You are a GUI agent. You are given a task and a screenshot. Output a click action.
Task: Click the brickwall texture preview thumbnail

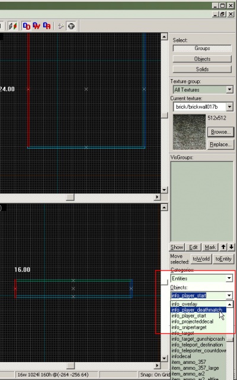pyautogui.click(x=189, y=132)
